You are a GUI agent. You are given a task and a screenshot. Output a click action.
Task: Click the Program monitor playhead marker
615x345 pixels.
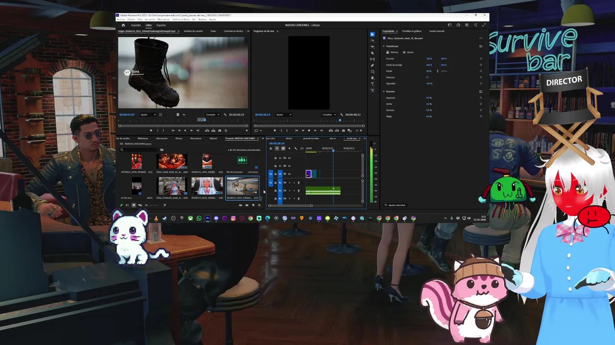(x=340, y=121)
